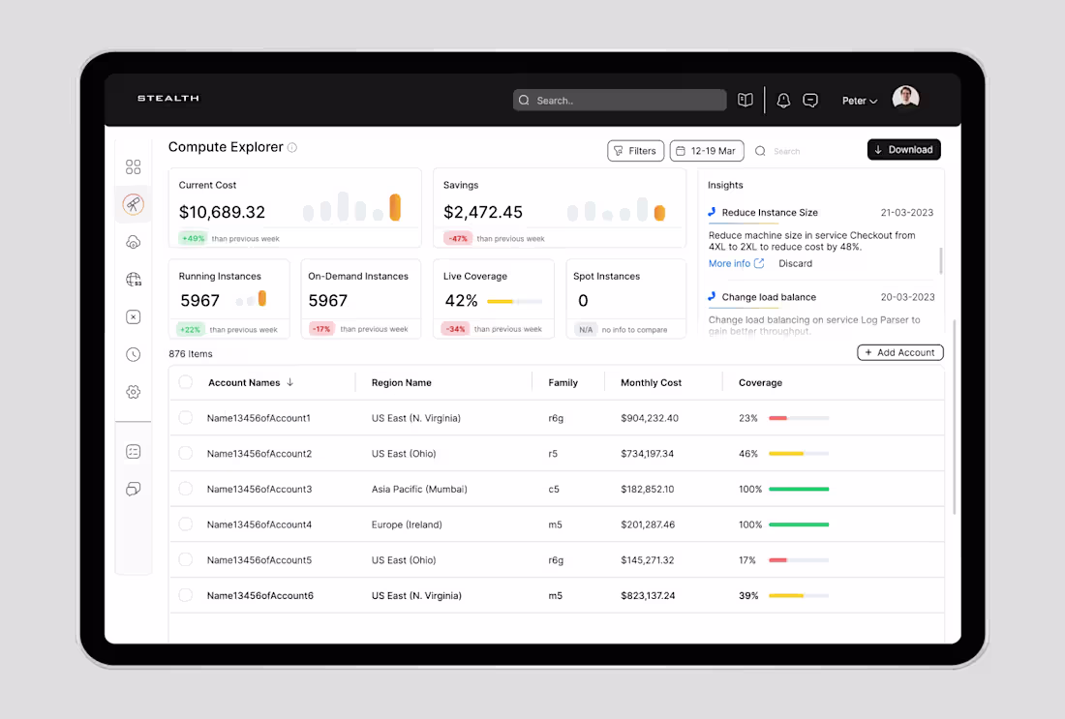Screen dimensions: 1065x719
Task: Open the documentation book icon
Action: (745, 100)
